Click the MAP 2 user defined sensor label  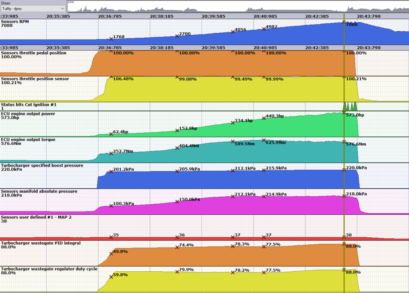(x=36, y=217)
